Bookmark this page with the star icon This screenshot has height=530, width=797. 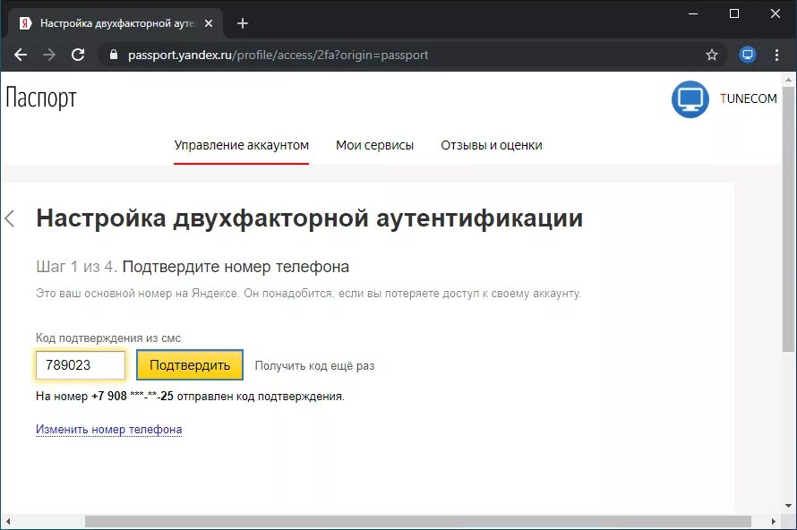click(x=712, y=55)
